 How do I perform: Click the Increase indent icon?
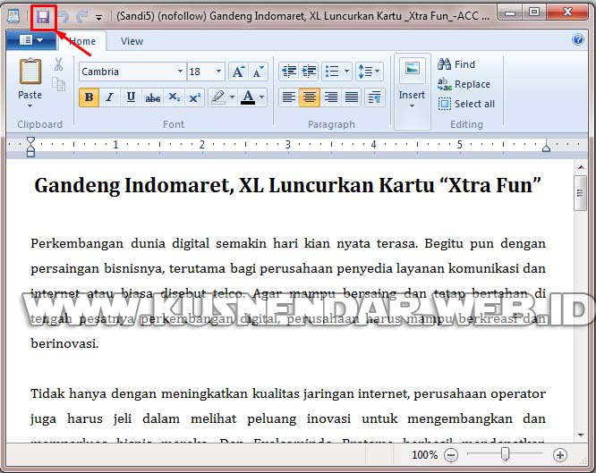(x=309, y=71)
